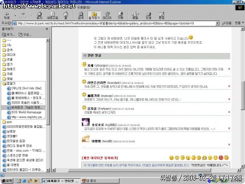Open the 시작 Start button
245x184 pixels.
coord(7,181)
